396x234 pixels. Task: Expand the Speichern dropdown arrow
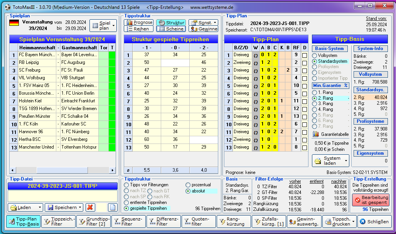(x=80, y=207)
